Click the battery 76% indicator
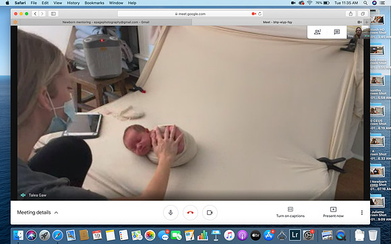This screenshot has height=244, width=391. [322, 3]
